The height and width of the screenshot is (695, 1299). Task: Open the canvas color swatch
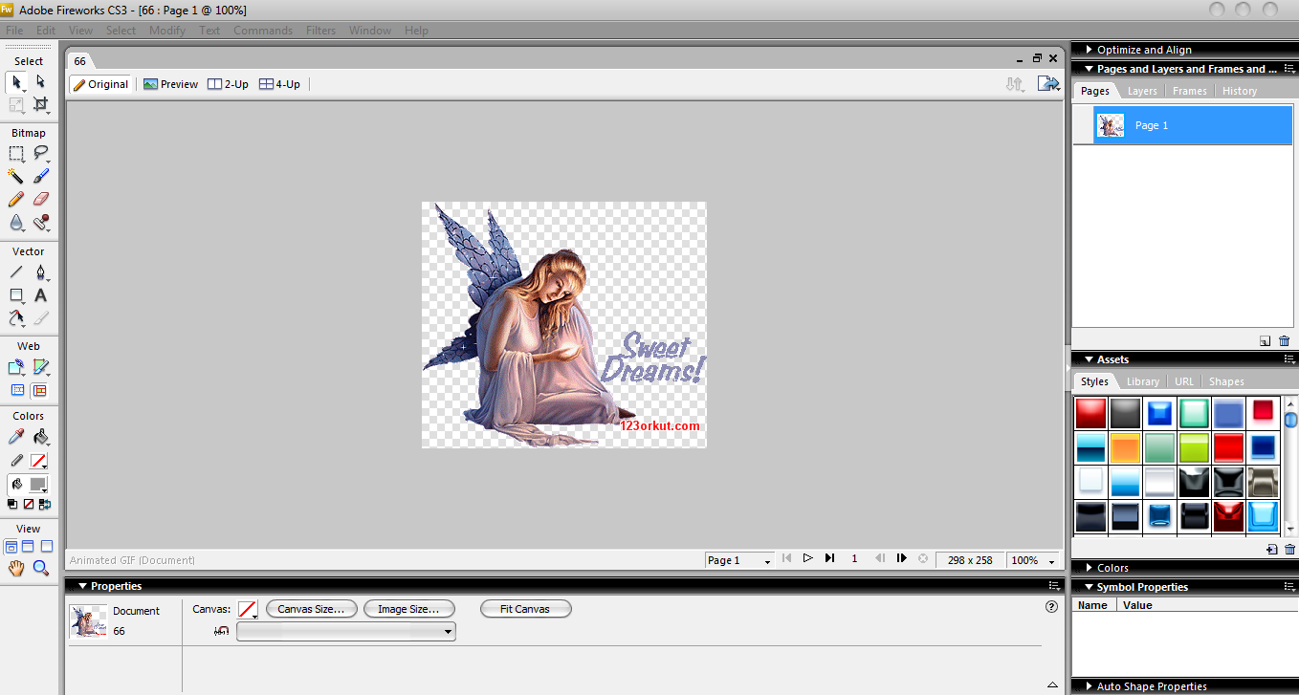coord(247,608)
